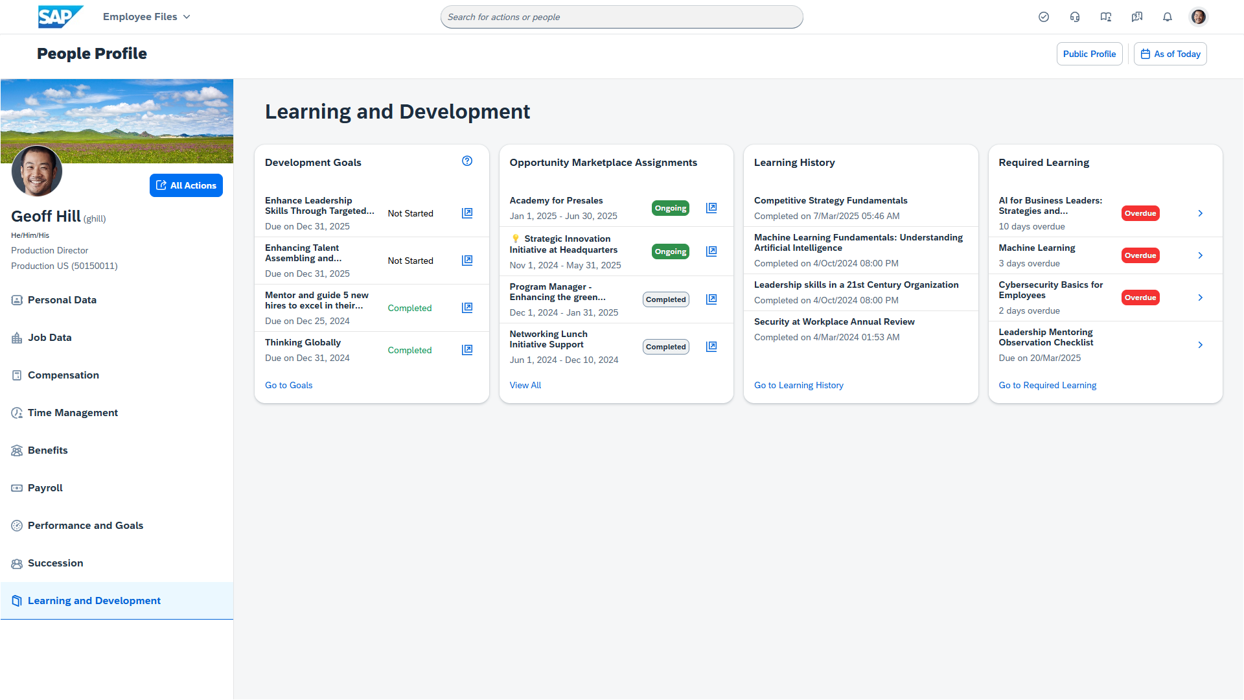Select Compensation in the sidebar
Screen dimensions: 1244x700
tap(63, 375)
